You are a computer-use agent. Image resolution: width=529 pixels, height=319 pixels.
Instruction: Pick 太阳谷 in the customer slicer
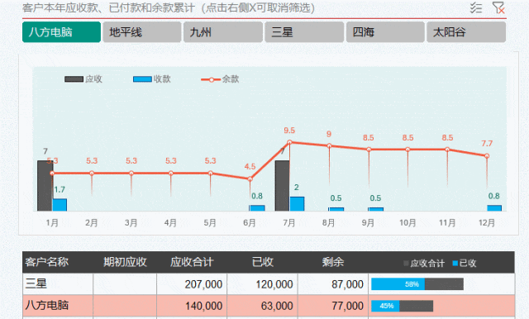[x=466, y=32]
